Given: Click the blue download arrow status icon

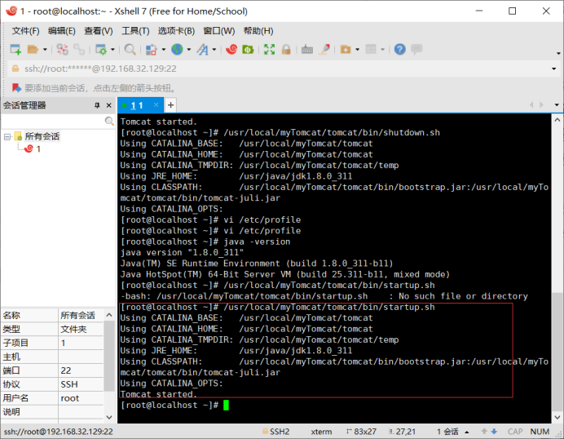Looking at the screenshot, I should (494, 432).
